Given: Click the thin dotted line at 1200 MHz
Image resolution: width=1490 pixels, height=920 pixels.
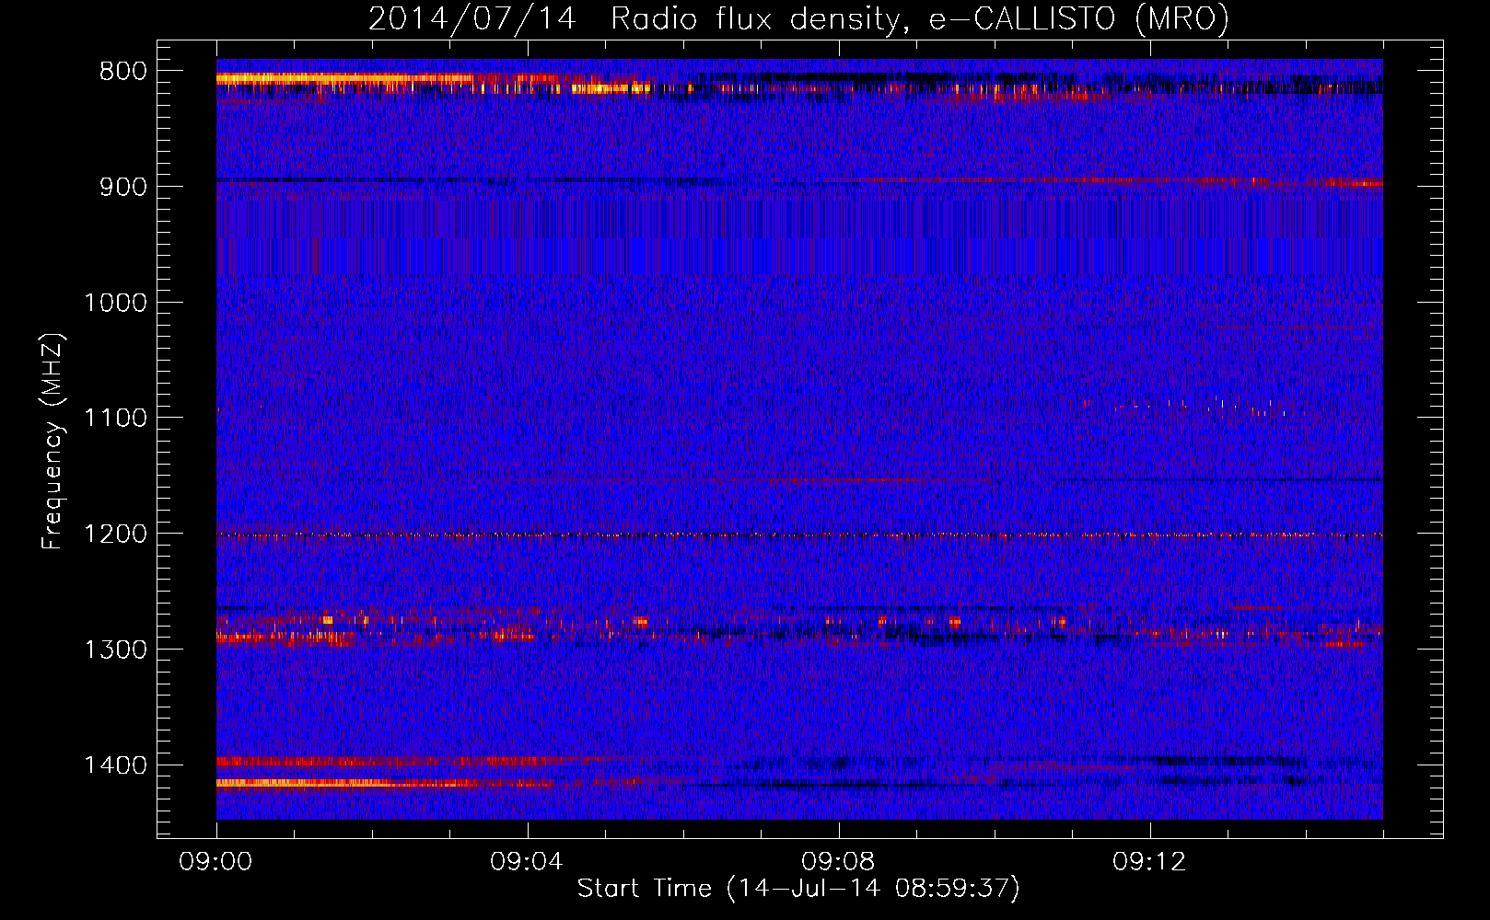Looking at the screenshot, I should (x=799, y=535).
